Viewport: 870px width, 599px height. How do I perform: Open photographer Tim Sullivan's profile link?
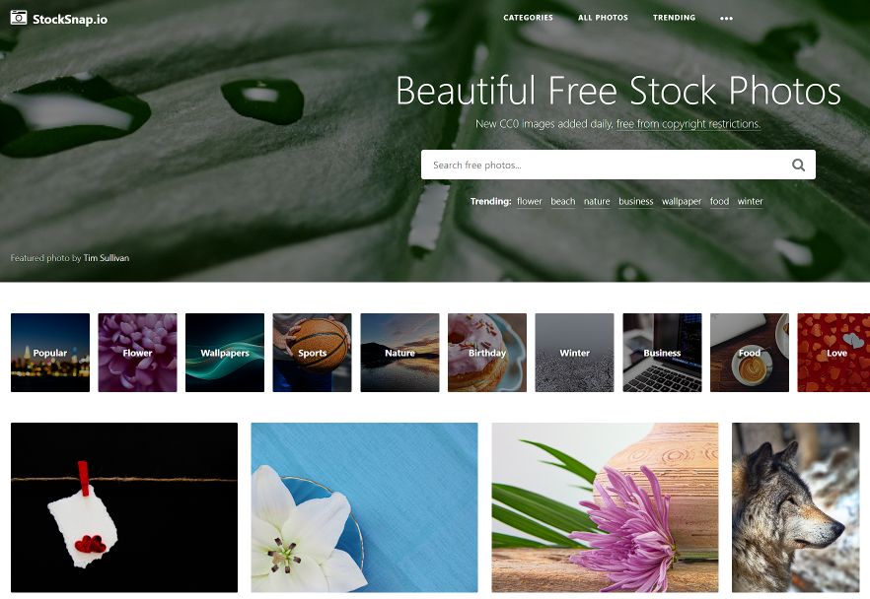click(x=107, y=258)
